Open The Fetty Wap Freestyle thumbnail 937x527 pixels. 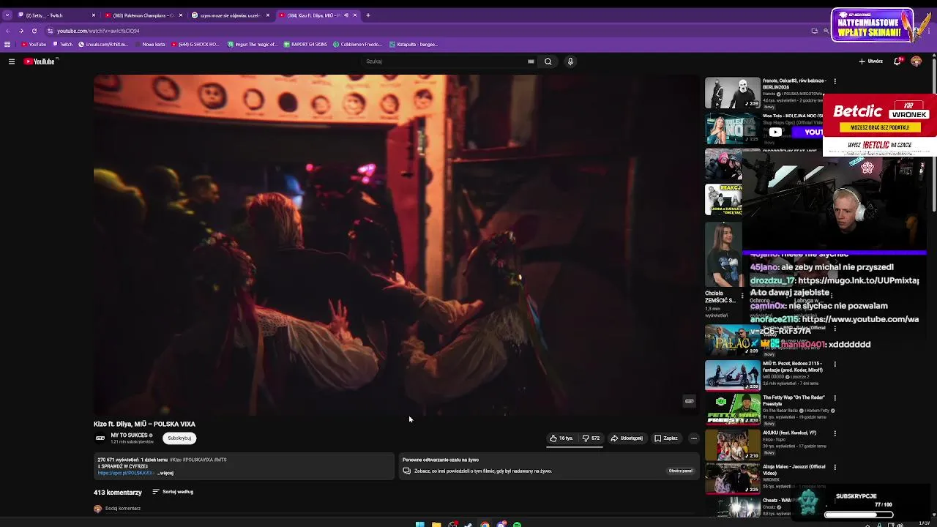click(x=732, y=409)
